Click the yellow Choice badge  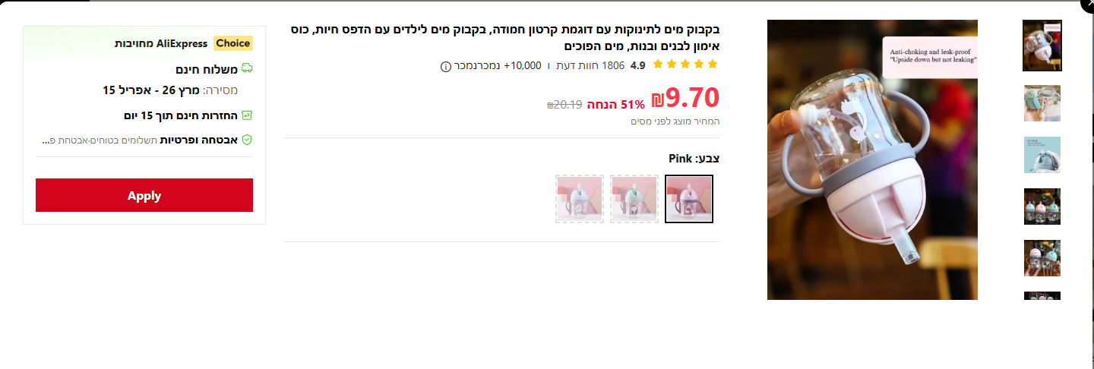(x=233, y=43)
